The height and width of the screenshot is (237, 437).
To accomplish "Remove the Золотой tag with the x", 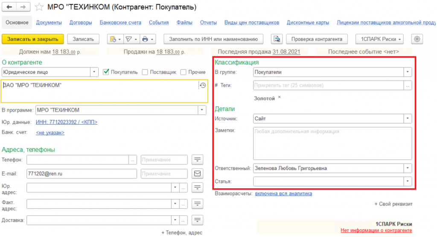I will [x=279, y=97].
